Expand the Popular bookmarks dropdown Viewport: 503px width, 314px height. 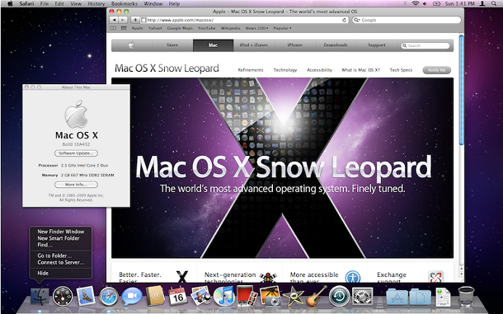point(282,28)
